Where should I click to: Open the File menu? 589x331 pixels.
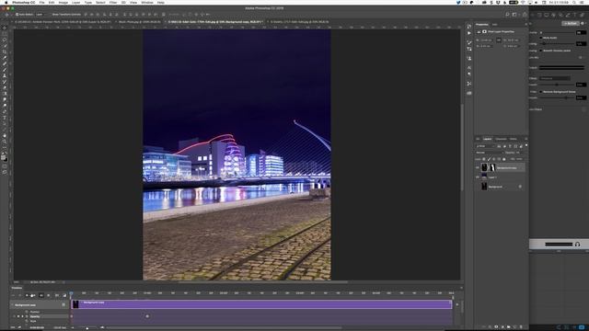tap(41, 3)
